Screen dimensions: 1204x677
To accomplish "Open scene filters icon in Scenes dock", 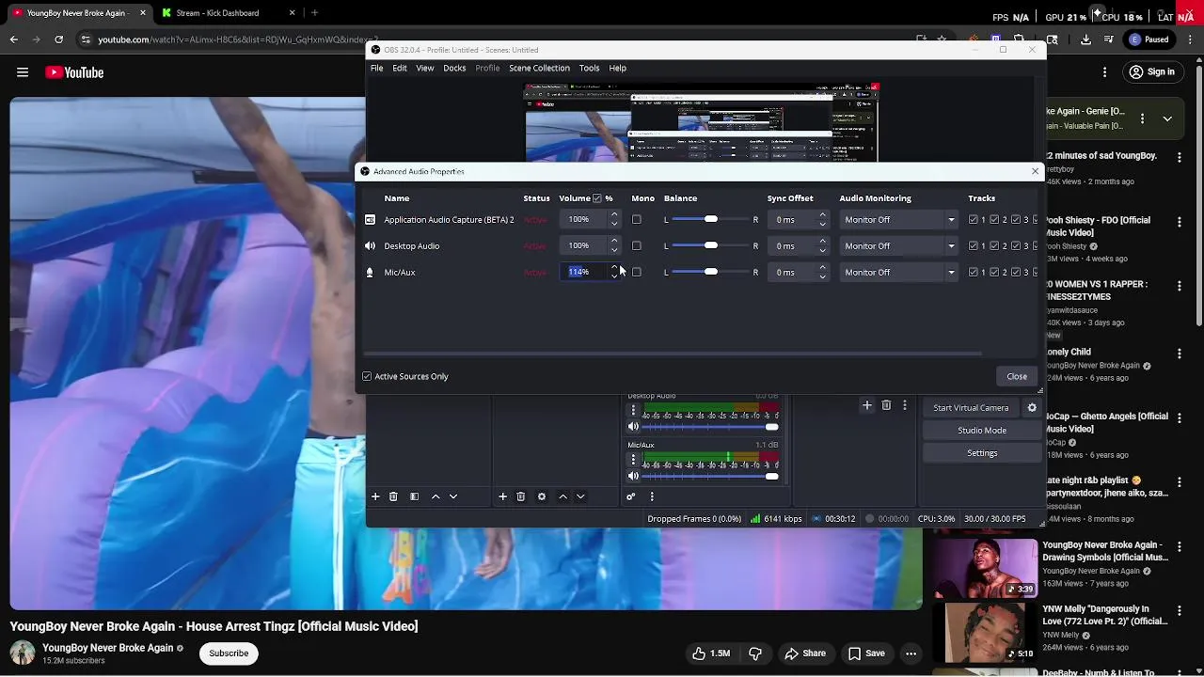I will point(414,496).
